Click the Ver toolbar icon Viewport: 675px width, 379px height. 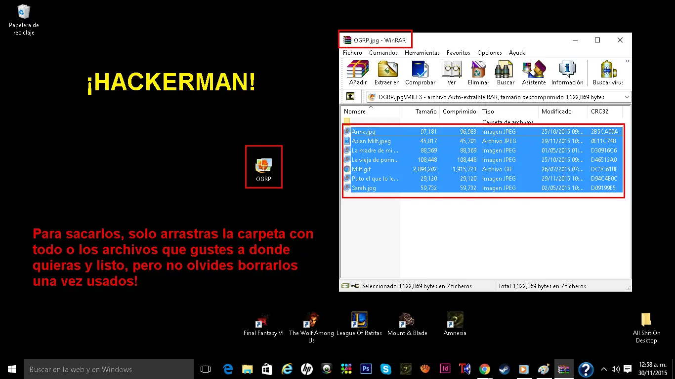(x=452, y=73)
